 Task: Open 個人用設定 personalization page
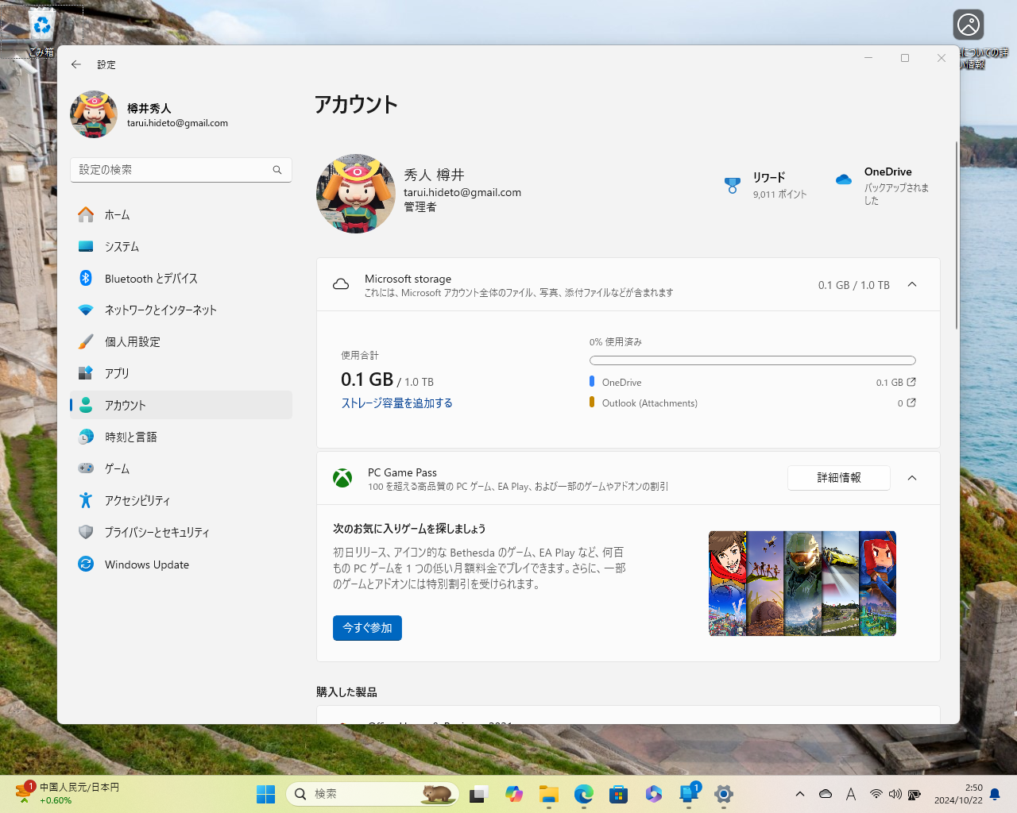pos(181,341)
